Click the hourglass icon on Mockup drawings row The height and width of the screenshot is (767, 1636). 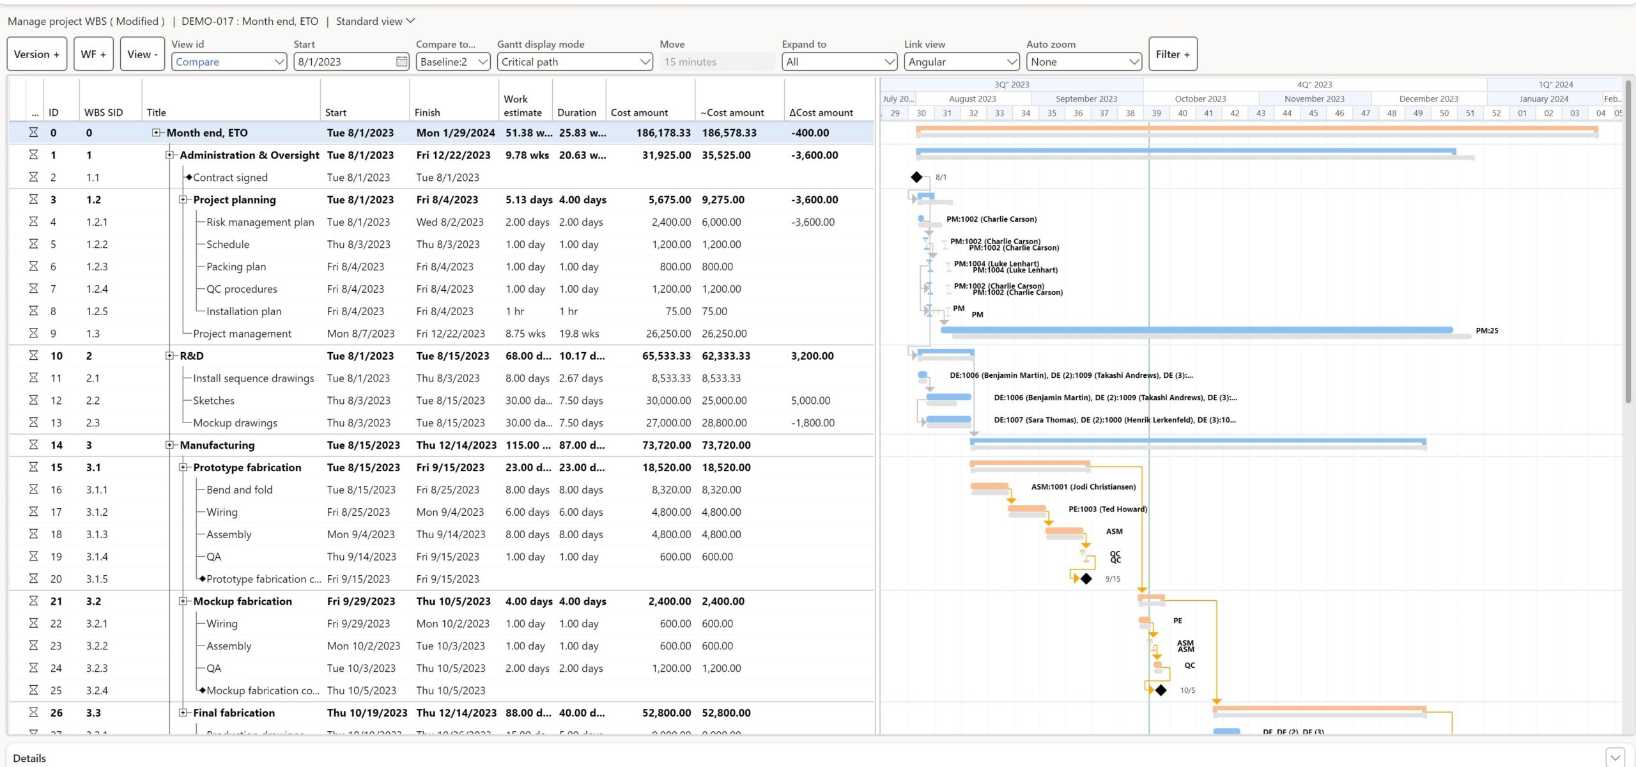(x=33, y=422)
